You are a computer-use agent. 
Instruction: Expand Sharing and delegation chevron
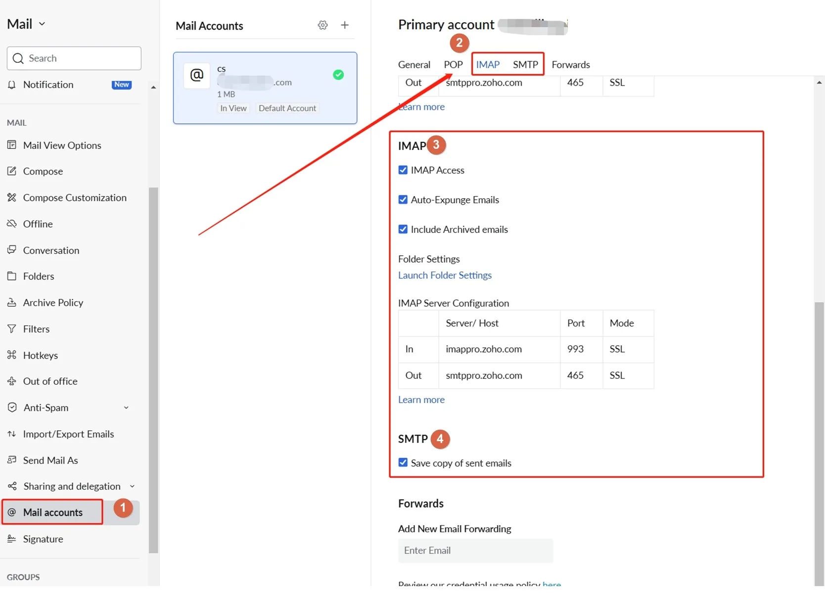[x=132, y=486]
